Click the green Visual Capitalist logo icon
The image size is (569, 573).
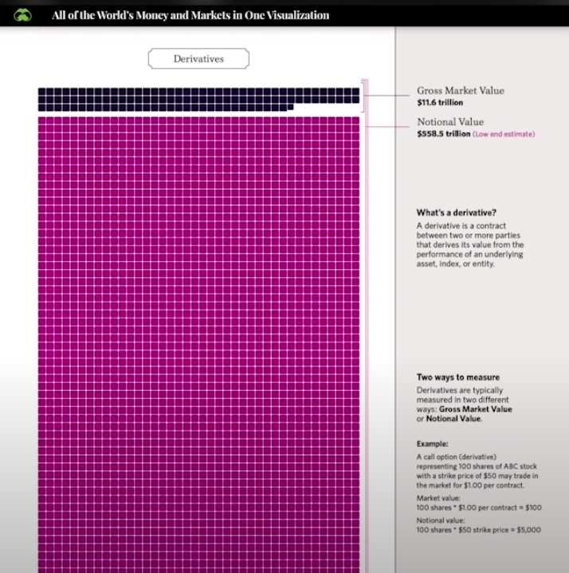point(22,15)
